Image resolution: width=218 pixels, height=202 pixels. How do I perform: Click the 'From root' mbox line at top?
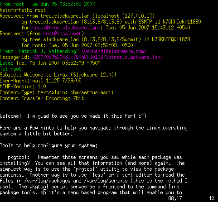coord(48,4)
